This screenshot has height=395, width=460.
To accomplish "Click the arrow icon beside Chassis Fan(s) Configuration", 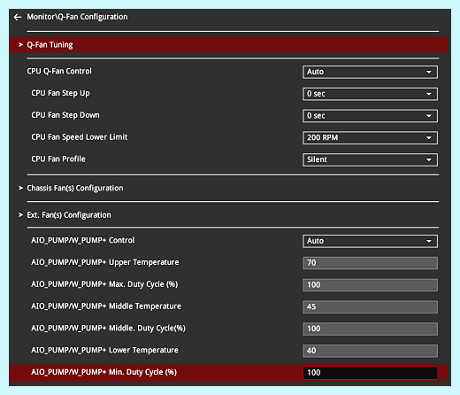I will point(20,188).
